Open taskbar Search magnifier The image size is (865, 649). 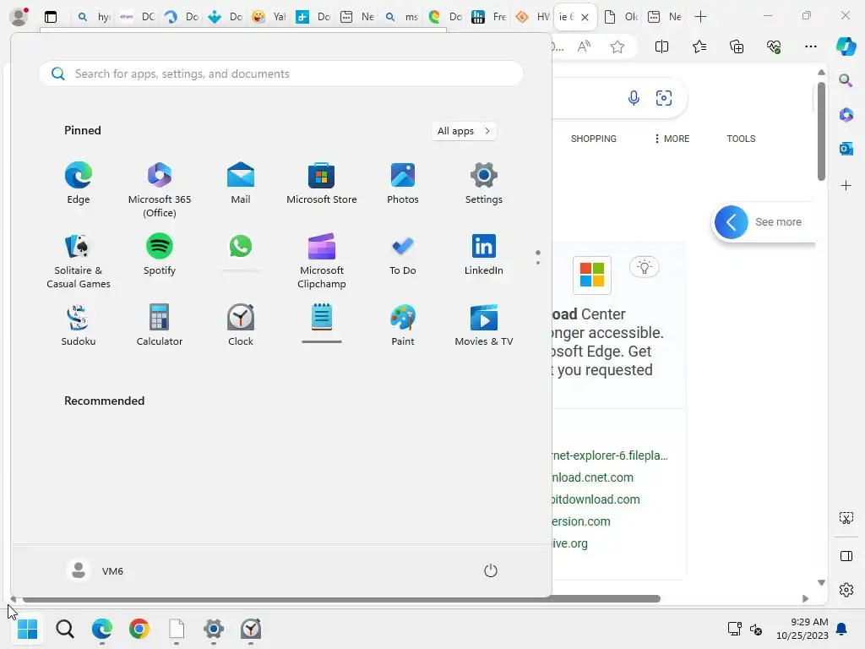coord(65,629)
